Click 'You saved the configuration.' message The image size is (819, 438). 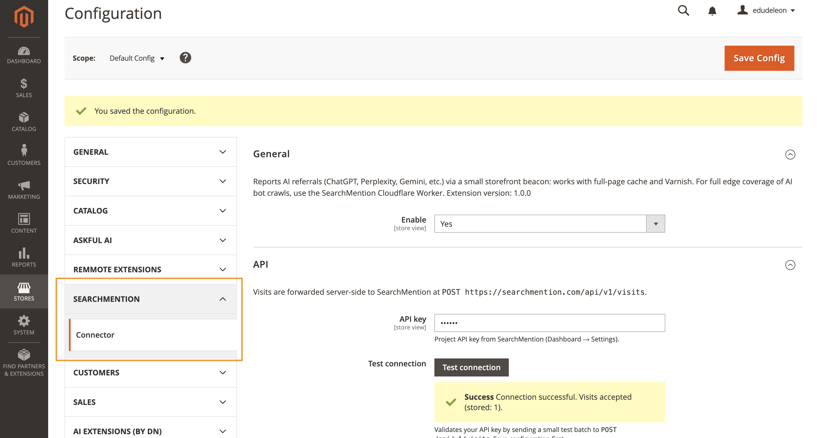145,111
